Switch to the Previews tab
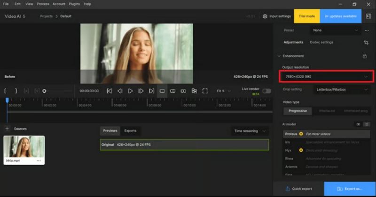The height and width of the screenshot is (197, 376). point(110,131)
